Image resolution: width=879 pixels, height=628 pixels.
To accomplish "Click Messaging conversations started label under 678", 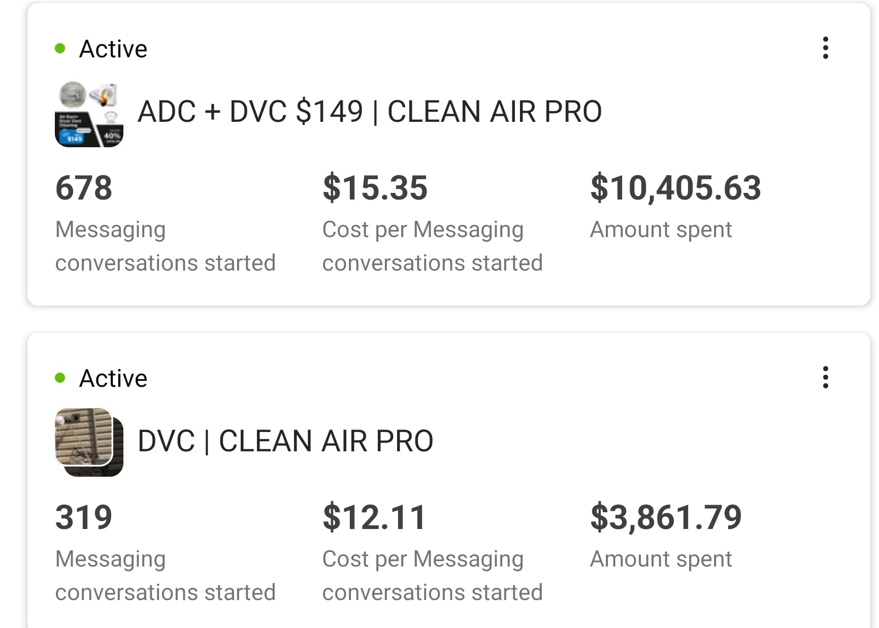I will [165, 246].
